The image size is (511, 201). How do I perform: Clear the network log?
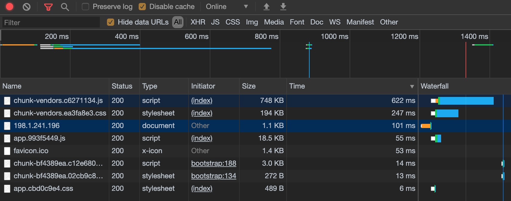[27, 7]
